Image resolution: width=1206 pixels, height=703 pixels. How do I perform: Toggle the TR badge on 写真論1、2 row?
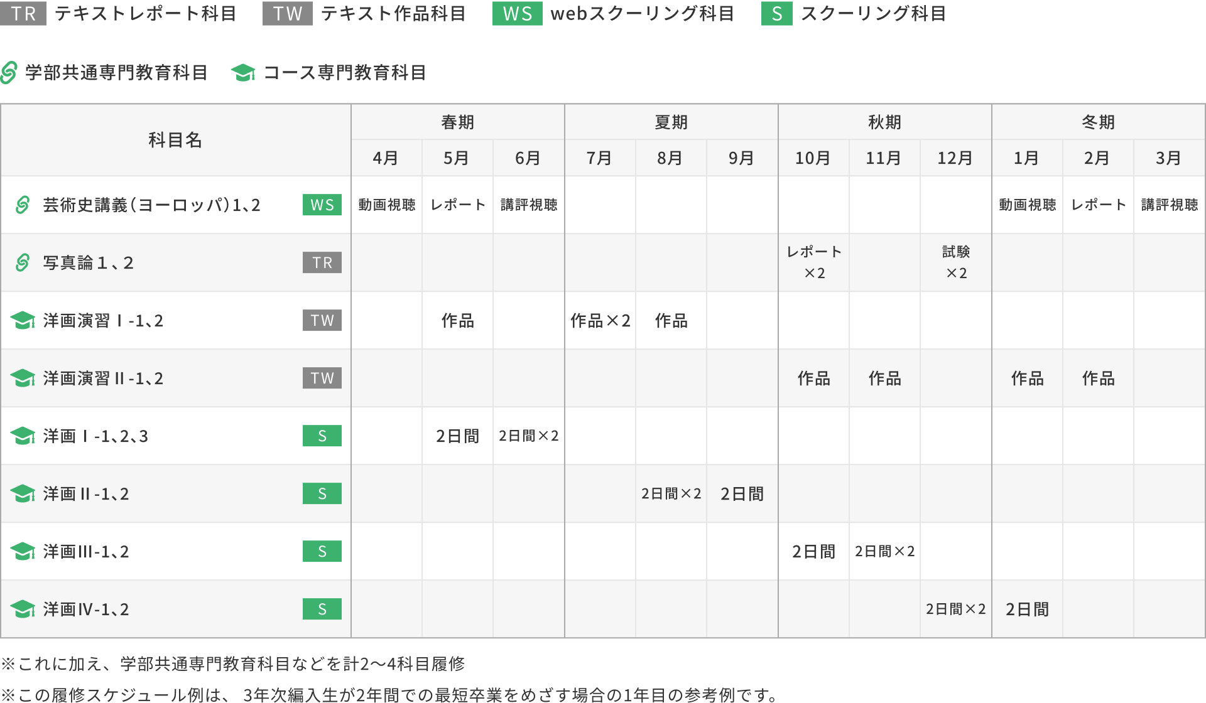[x=322, y=263]
